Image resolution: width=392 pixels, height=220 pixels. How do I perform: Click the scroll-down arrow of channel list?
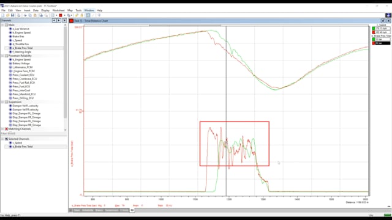click(x=66, y=130)
